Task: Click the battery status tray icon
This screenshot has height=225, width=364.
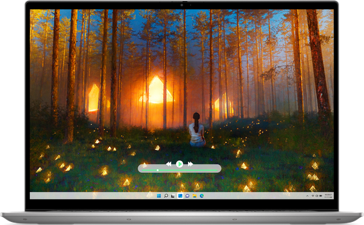Action: click(x=320, y=196)
